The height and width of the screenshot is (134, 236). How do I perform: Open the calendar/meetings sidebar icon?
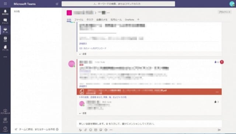(x=5, y=39)
